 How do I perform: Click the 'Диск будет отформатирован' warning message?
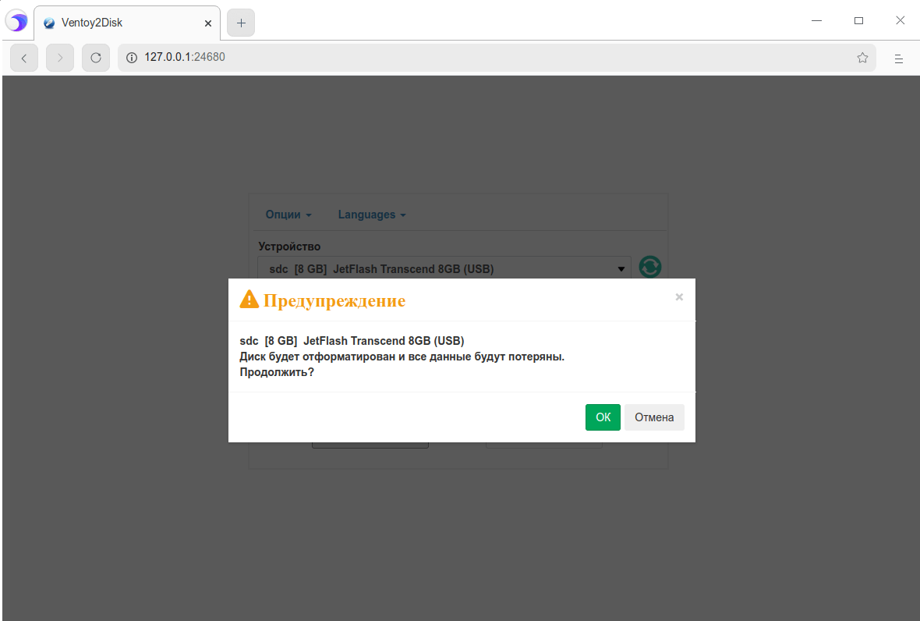click(x=402, y=357)
